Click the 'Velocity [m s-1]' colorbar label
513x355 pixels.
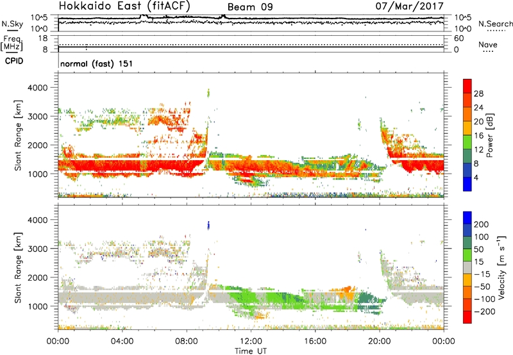[501, 267]
